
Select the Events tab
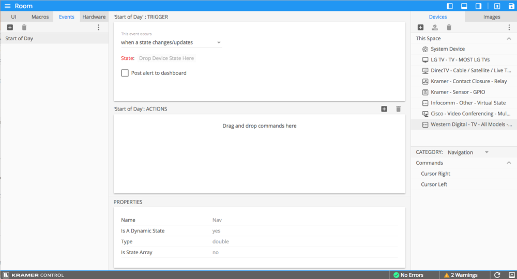pyautogui.click(x=67, y=17)
